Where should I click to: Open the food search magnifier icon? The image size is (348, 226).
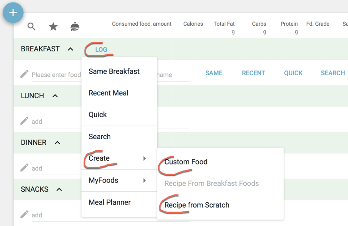[x=31, y=26]
